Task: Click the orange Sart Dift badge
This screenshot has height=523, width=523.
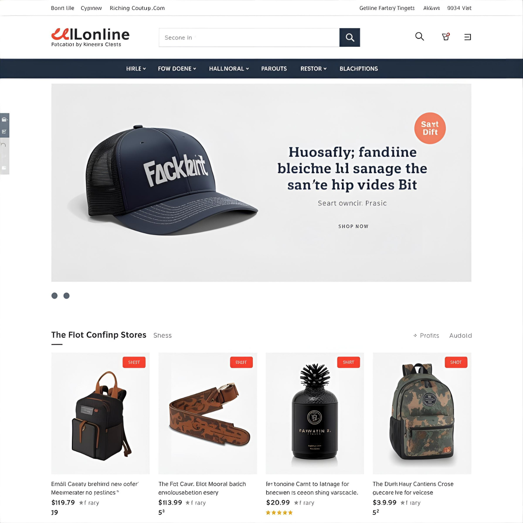Action: 430,128
